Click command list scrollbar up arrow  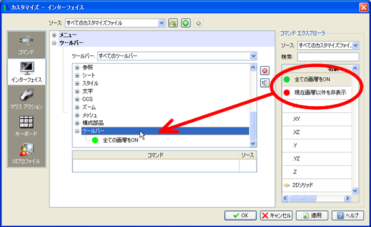[x=355, y=68]
